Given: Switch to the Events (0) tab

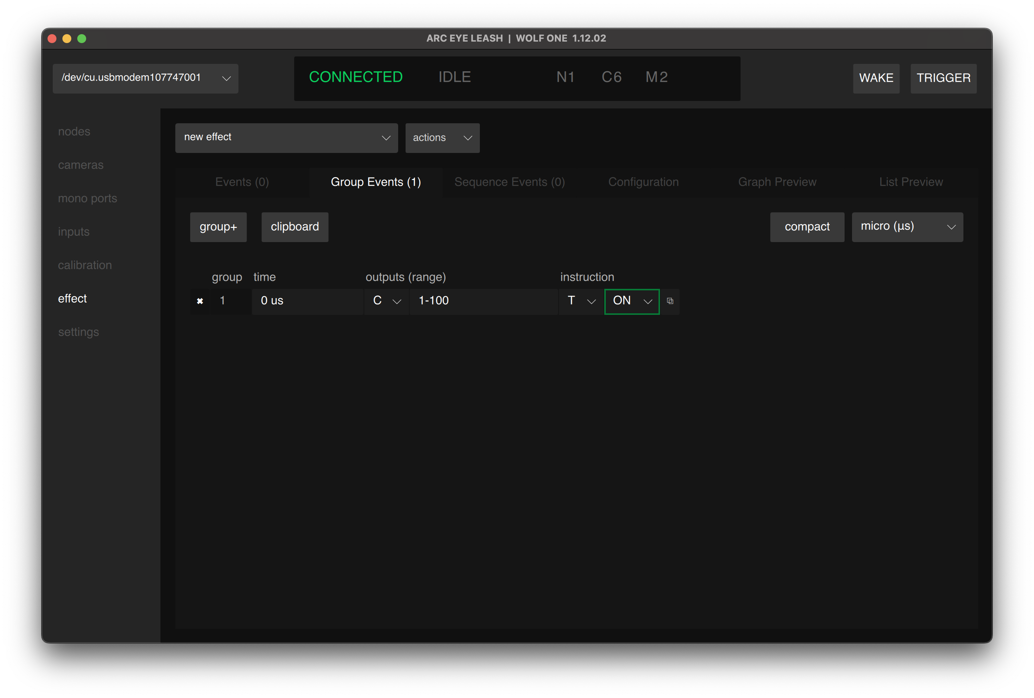Looking at the screenshot, I should coord(242,182).
